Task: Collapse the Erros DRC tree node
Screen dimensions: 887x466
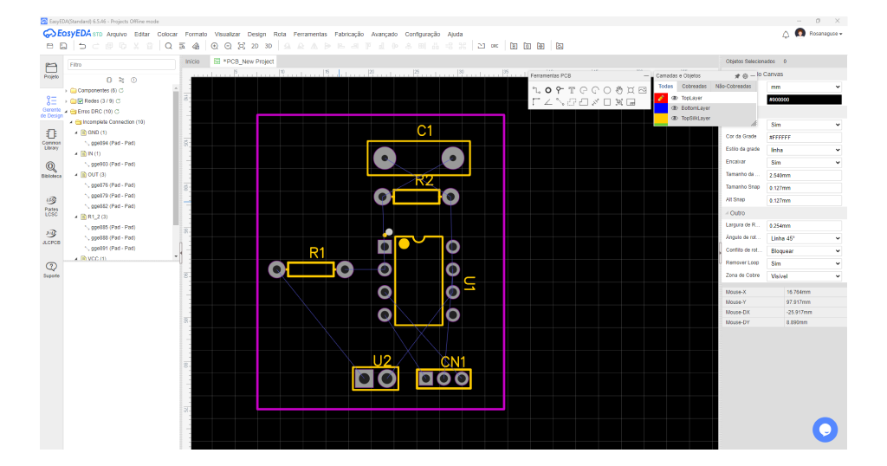Action: click(x=66, y=112)
